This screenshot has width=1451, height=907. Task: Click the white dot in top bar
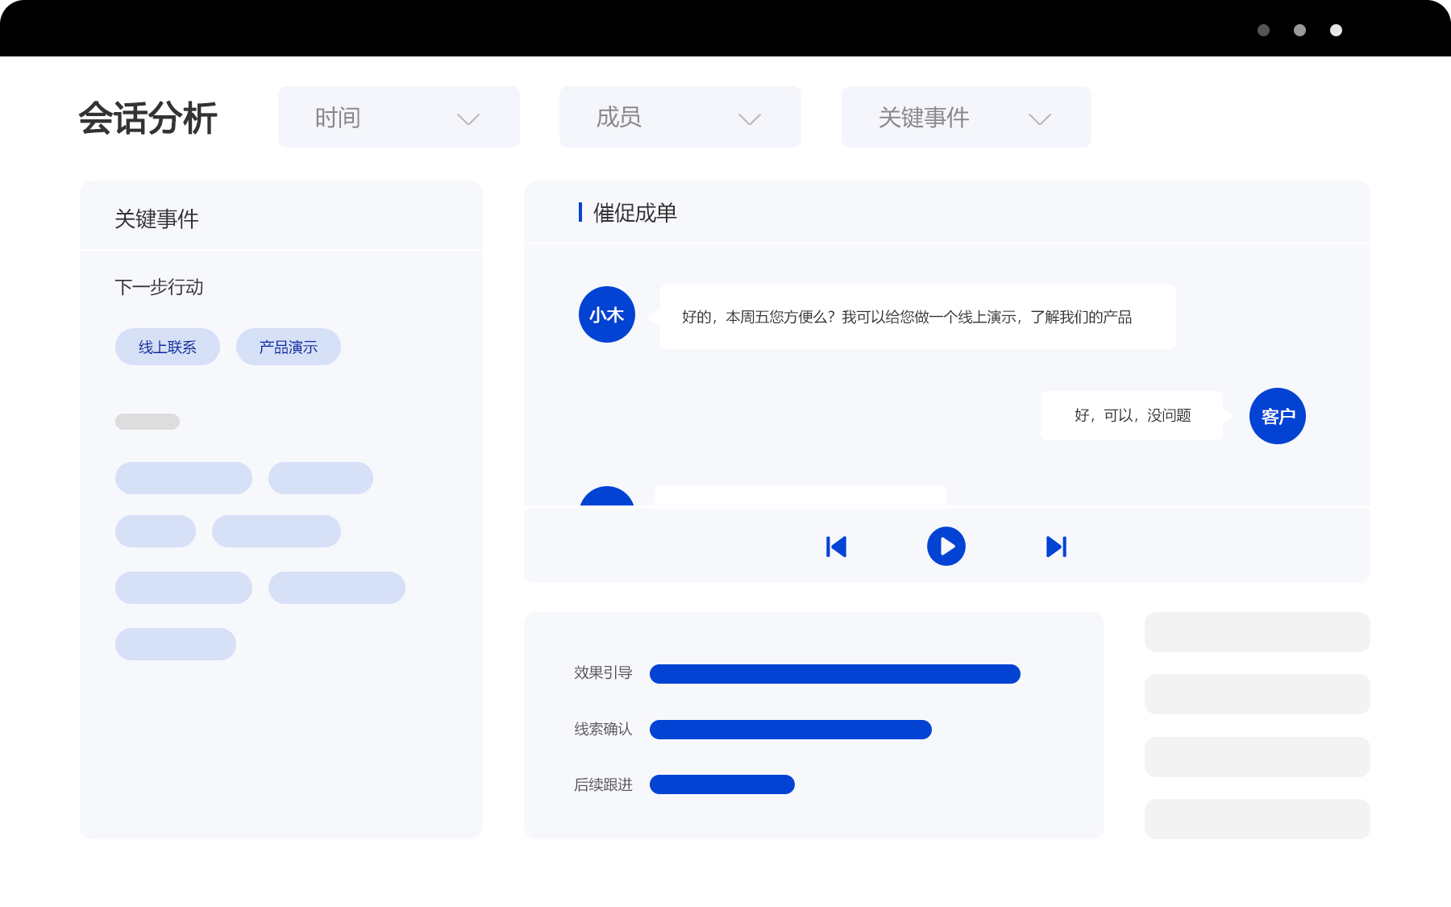point(1336,31)
